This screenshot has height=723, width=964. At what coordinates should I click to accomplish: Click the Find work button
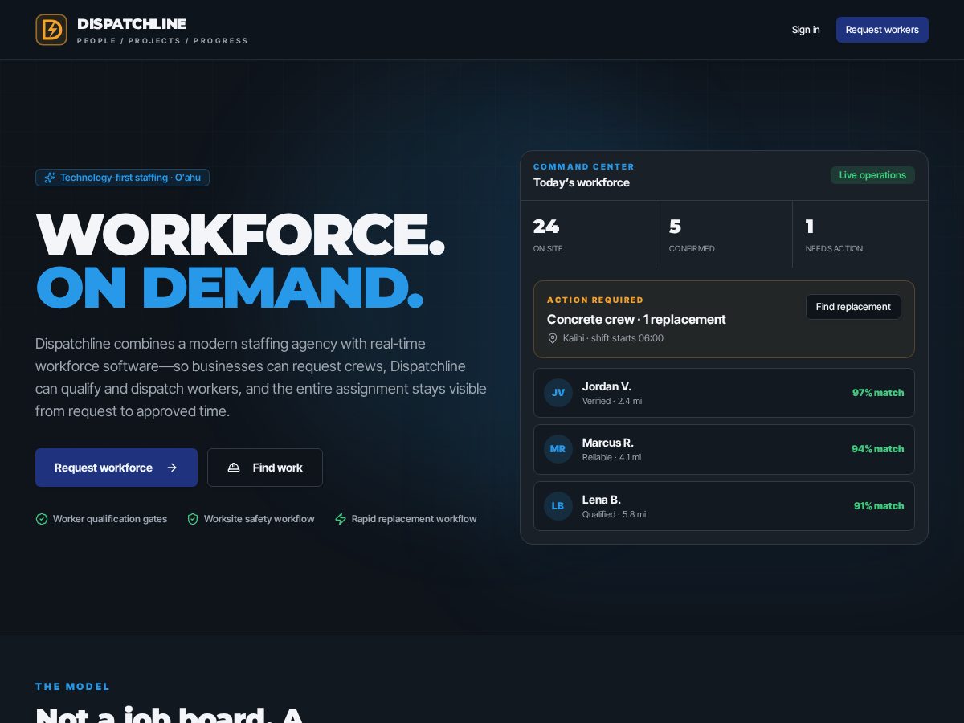pos(265,468)
